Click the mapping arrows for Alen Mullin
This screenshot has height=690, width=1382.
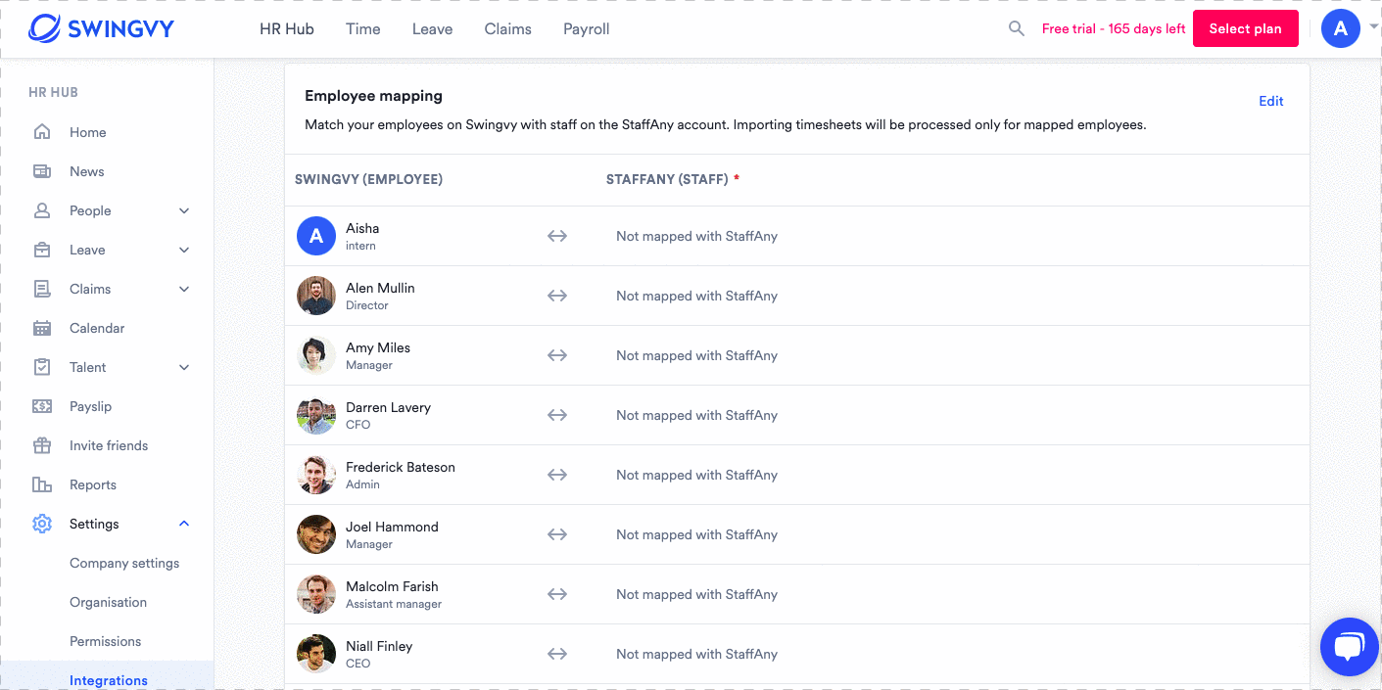point(557,296)
